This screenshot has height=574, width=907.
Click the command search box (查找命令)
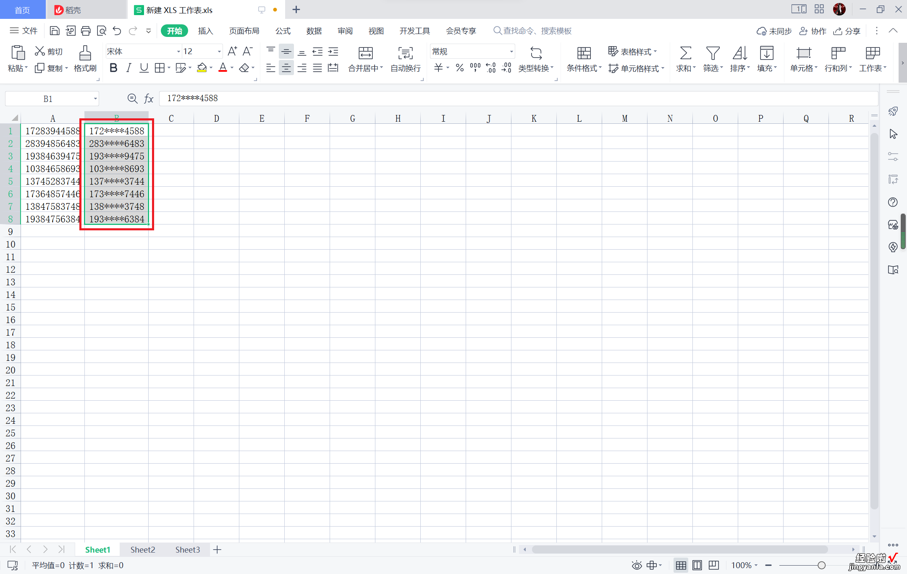click(532, 31)
